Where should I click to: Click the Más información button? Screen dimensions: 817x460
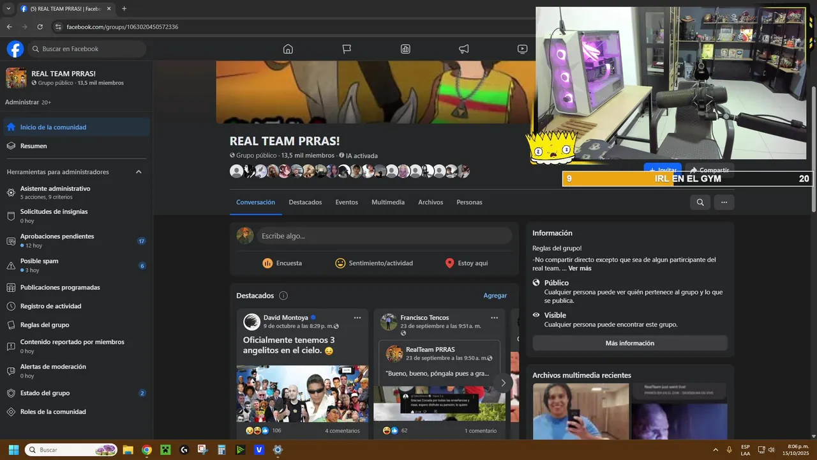(629, 343)
